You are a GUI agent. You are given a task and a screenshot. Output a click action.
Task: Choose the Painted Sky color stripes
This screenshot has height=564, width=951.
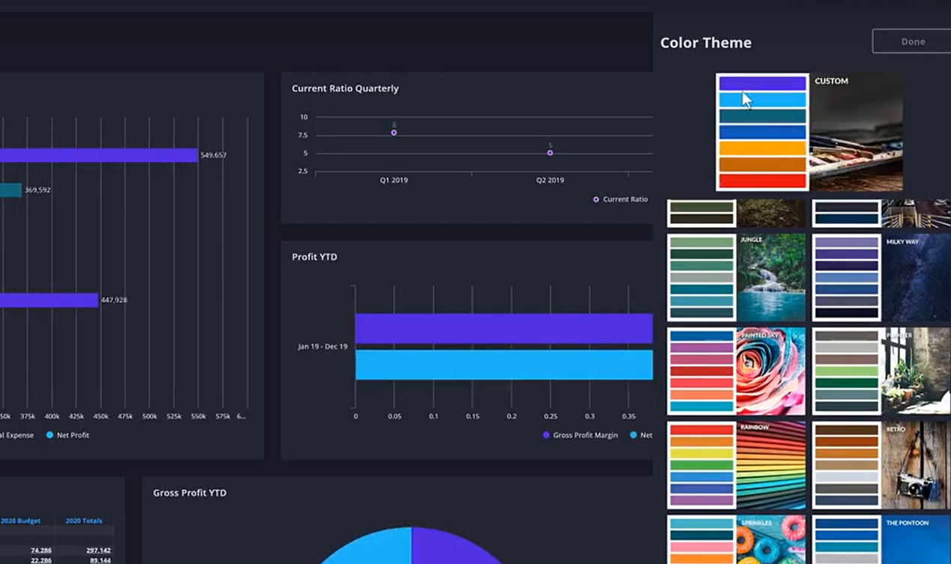click(x=701, y=371)
